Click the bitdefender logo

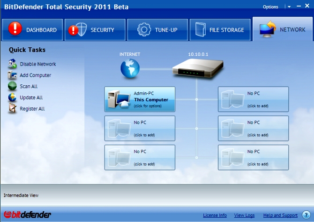[27, 215]
